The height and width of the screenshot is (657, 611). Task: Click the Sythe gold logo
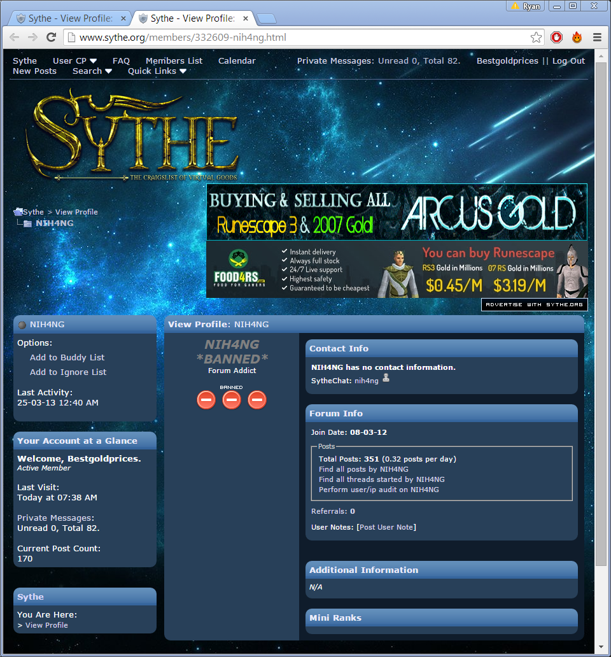point(133,135)
